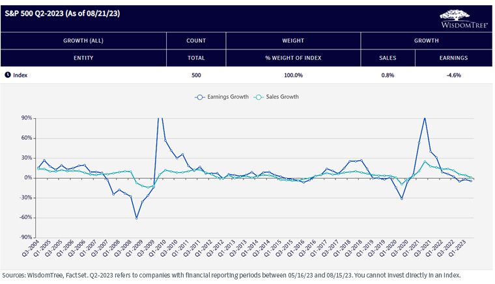
Task: Click the -4.6% earnings growth value
Action: 454,75
